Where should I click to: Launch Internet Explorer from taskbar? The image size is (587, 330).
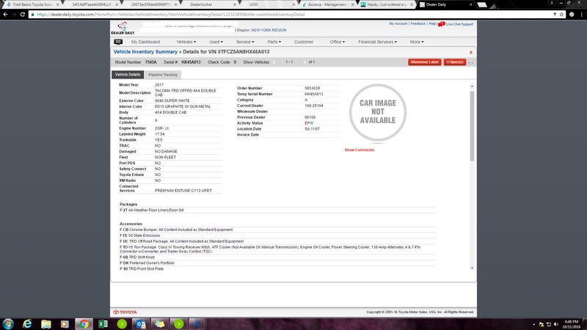(27, 324)
